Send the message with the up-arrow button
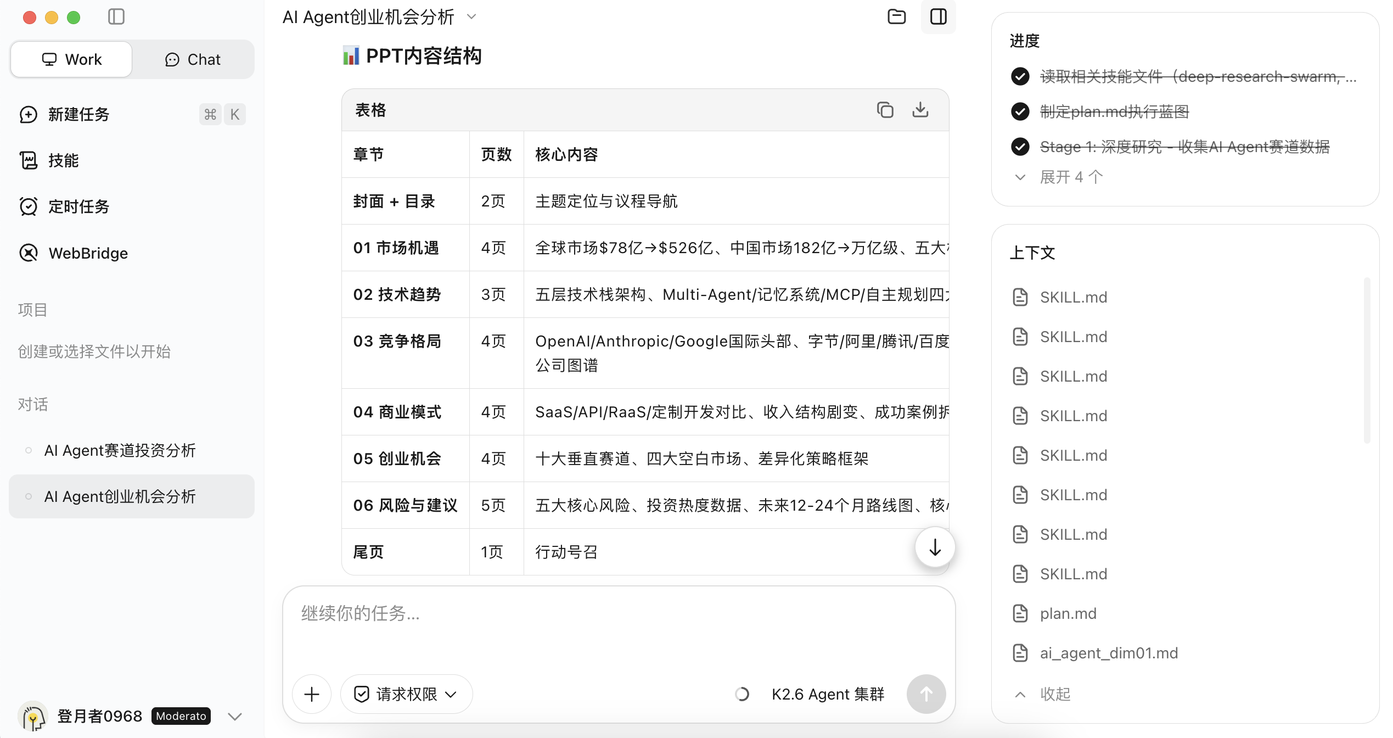 click(x=926, y=694)
